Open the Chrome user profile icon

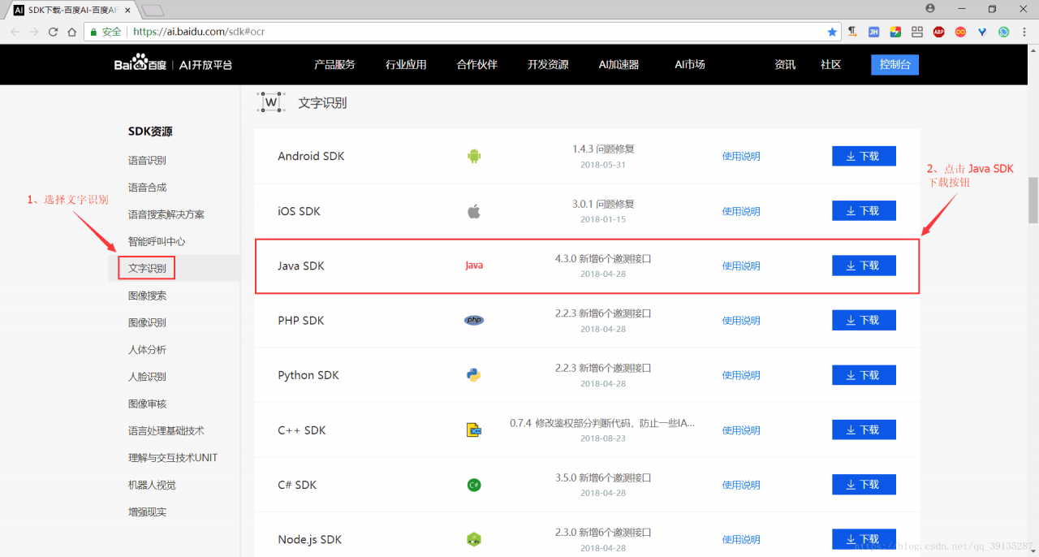pyautogui.click(x=930, y=8)
